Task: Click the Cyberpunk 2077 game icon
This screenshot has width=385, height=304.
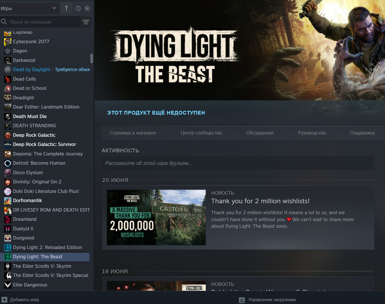Action: click(8, 42)
